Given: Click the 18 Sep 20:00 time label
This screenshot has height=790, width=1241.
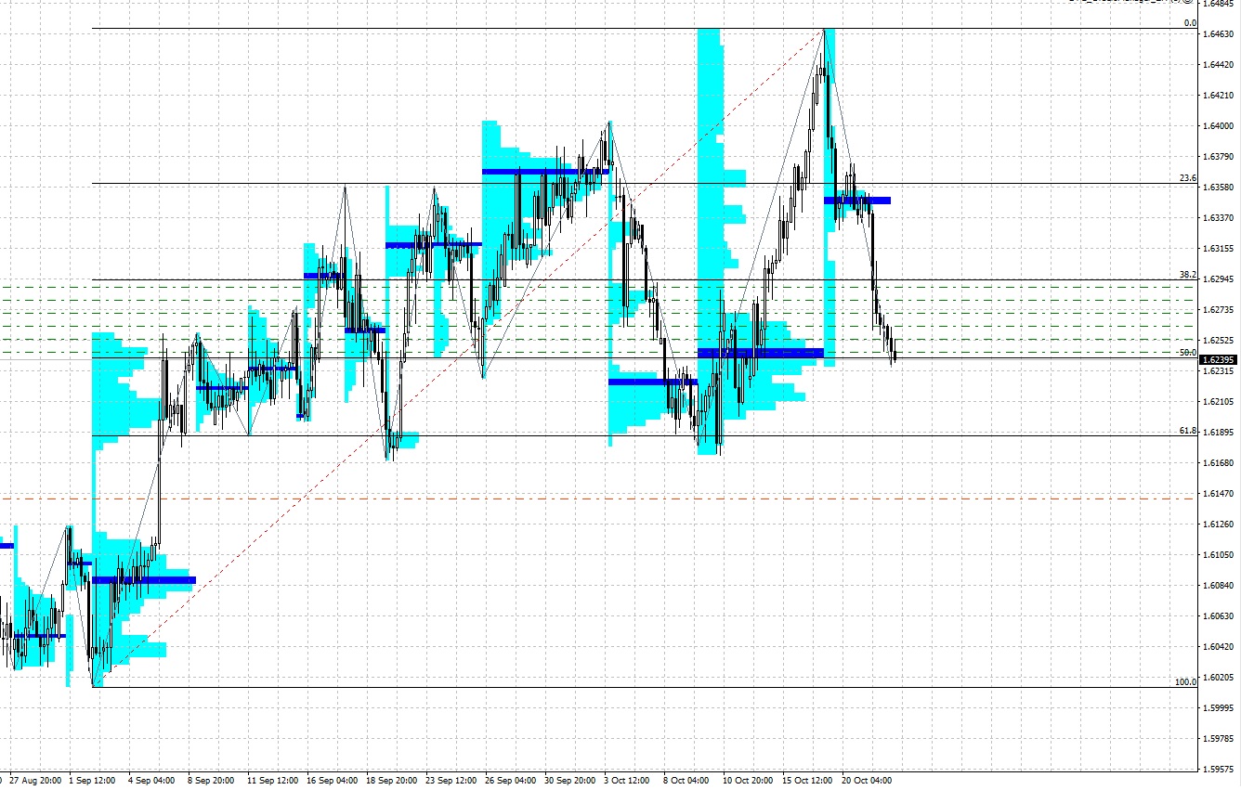Looking at the screenshot, I should tap(391, 782).
